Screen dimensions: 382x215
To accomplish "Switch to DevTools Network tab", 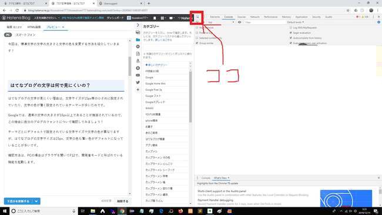I will tap(255, 17).
